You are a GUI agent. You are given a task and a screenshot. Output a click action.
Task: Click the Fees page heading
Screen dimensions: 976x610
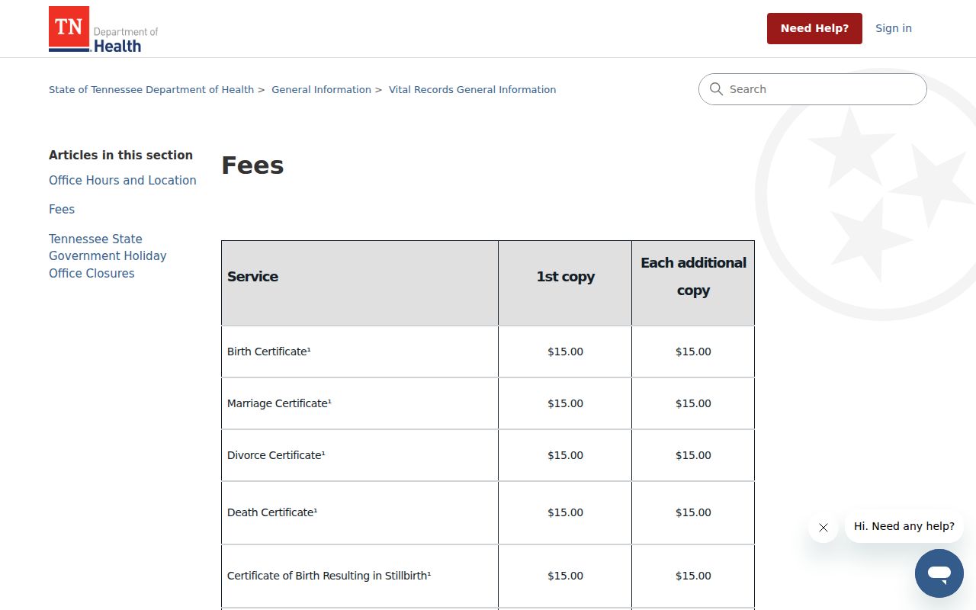[x=252, y=165]
